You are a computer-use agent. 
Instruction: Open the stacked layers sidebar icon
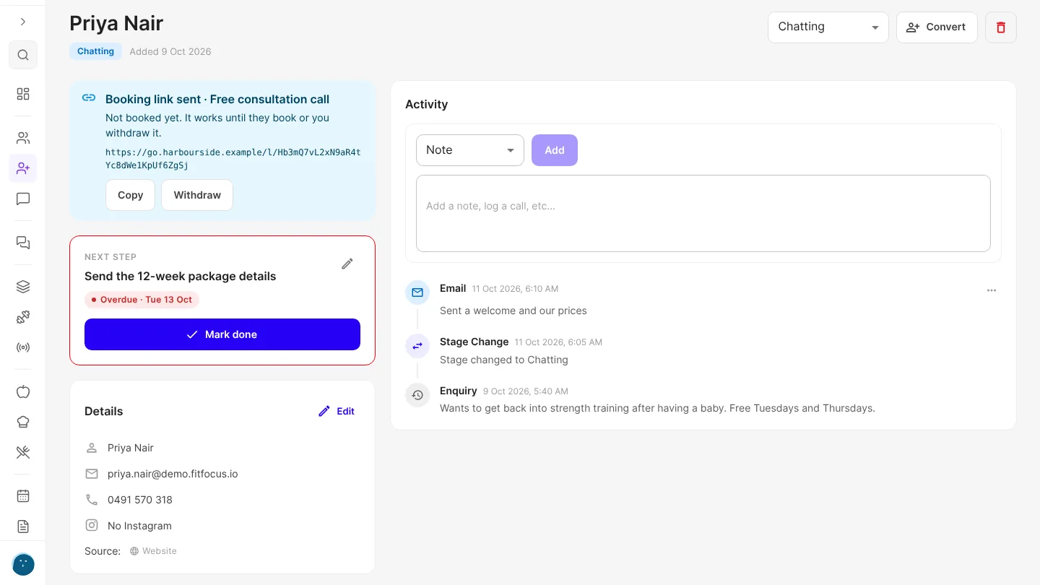23,287
